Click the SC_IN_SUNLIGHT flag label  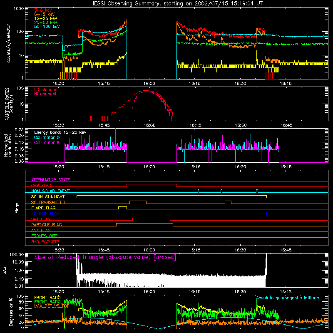coord(48,196)
